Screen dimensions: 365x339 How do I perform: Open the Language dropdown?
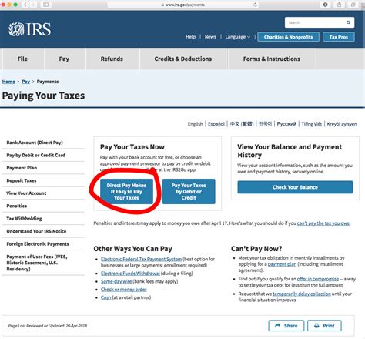pos(237,37)
